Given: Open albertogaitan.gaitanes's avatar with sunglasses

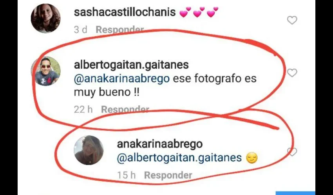Looking at the screenshot, I should (46, 71).
